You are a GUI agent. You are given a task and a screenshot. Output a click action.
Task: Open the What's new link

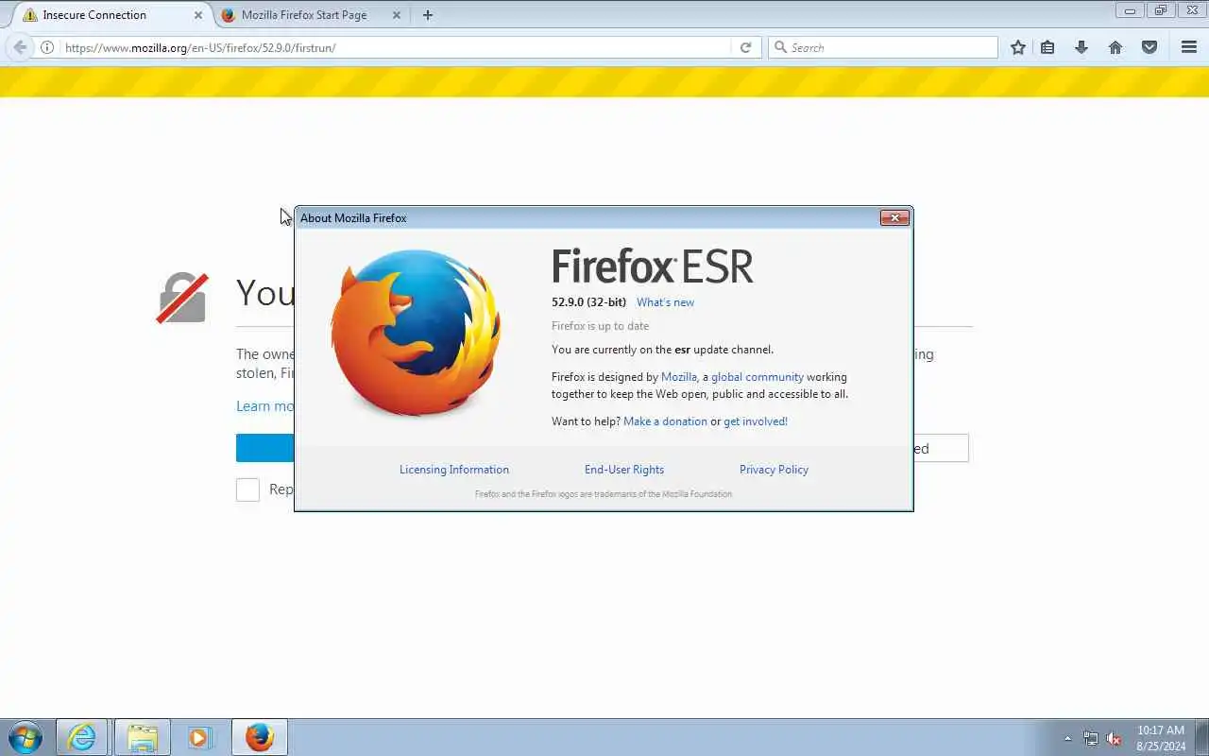[665, 302]
